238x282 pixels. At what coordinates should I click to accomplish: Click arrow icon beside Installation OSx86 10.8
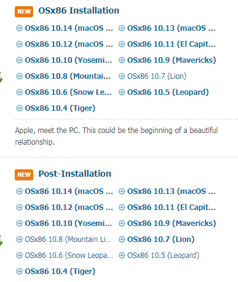[19, 76]
